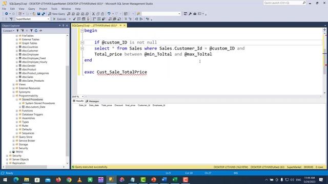Viewport: 328px width, 184px height.
Task: Click the Disconnect plug icon in Object Explorer
Action: pos(22,31)
